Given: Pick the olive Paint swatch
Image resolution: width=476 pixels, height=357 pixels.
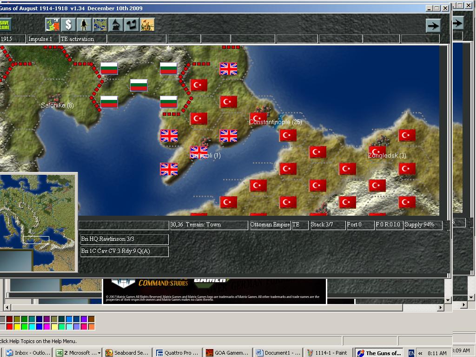Looking at the screenshot, I should click(17, 319).
